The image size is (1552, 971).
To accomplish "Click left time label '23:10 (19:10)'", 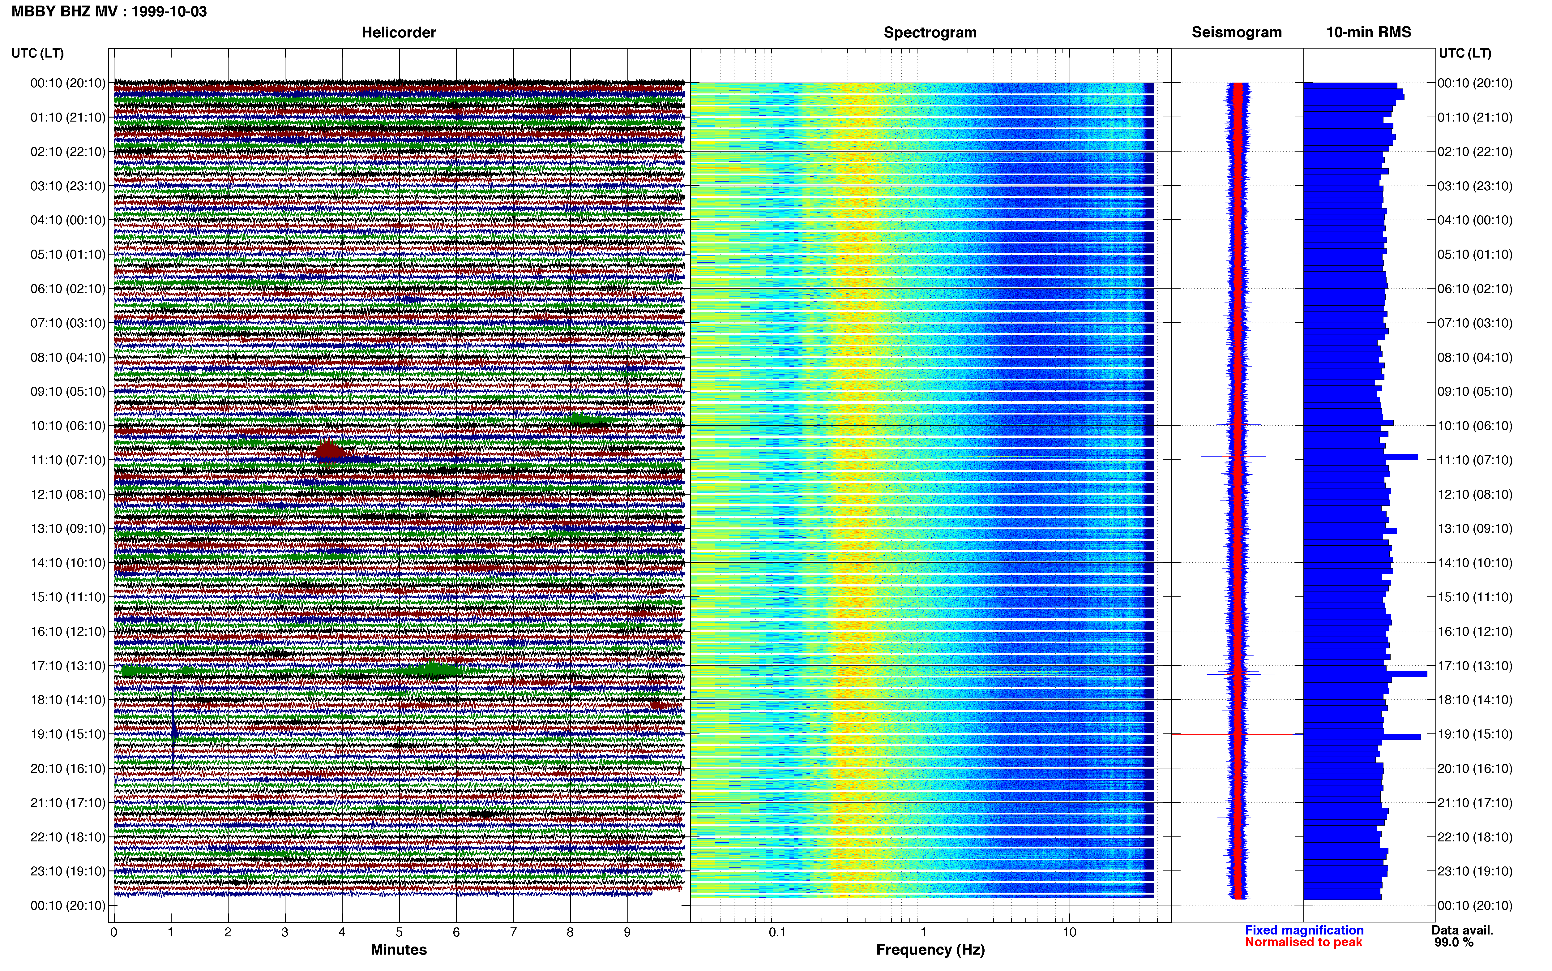I will click(68, 871).
